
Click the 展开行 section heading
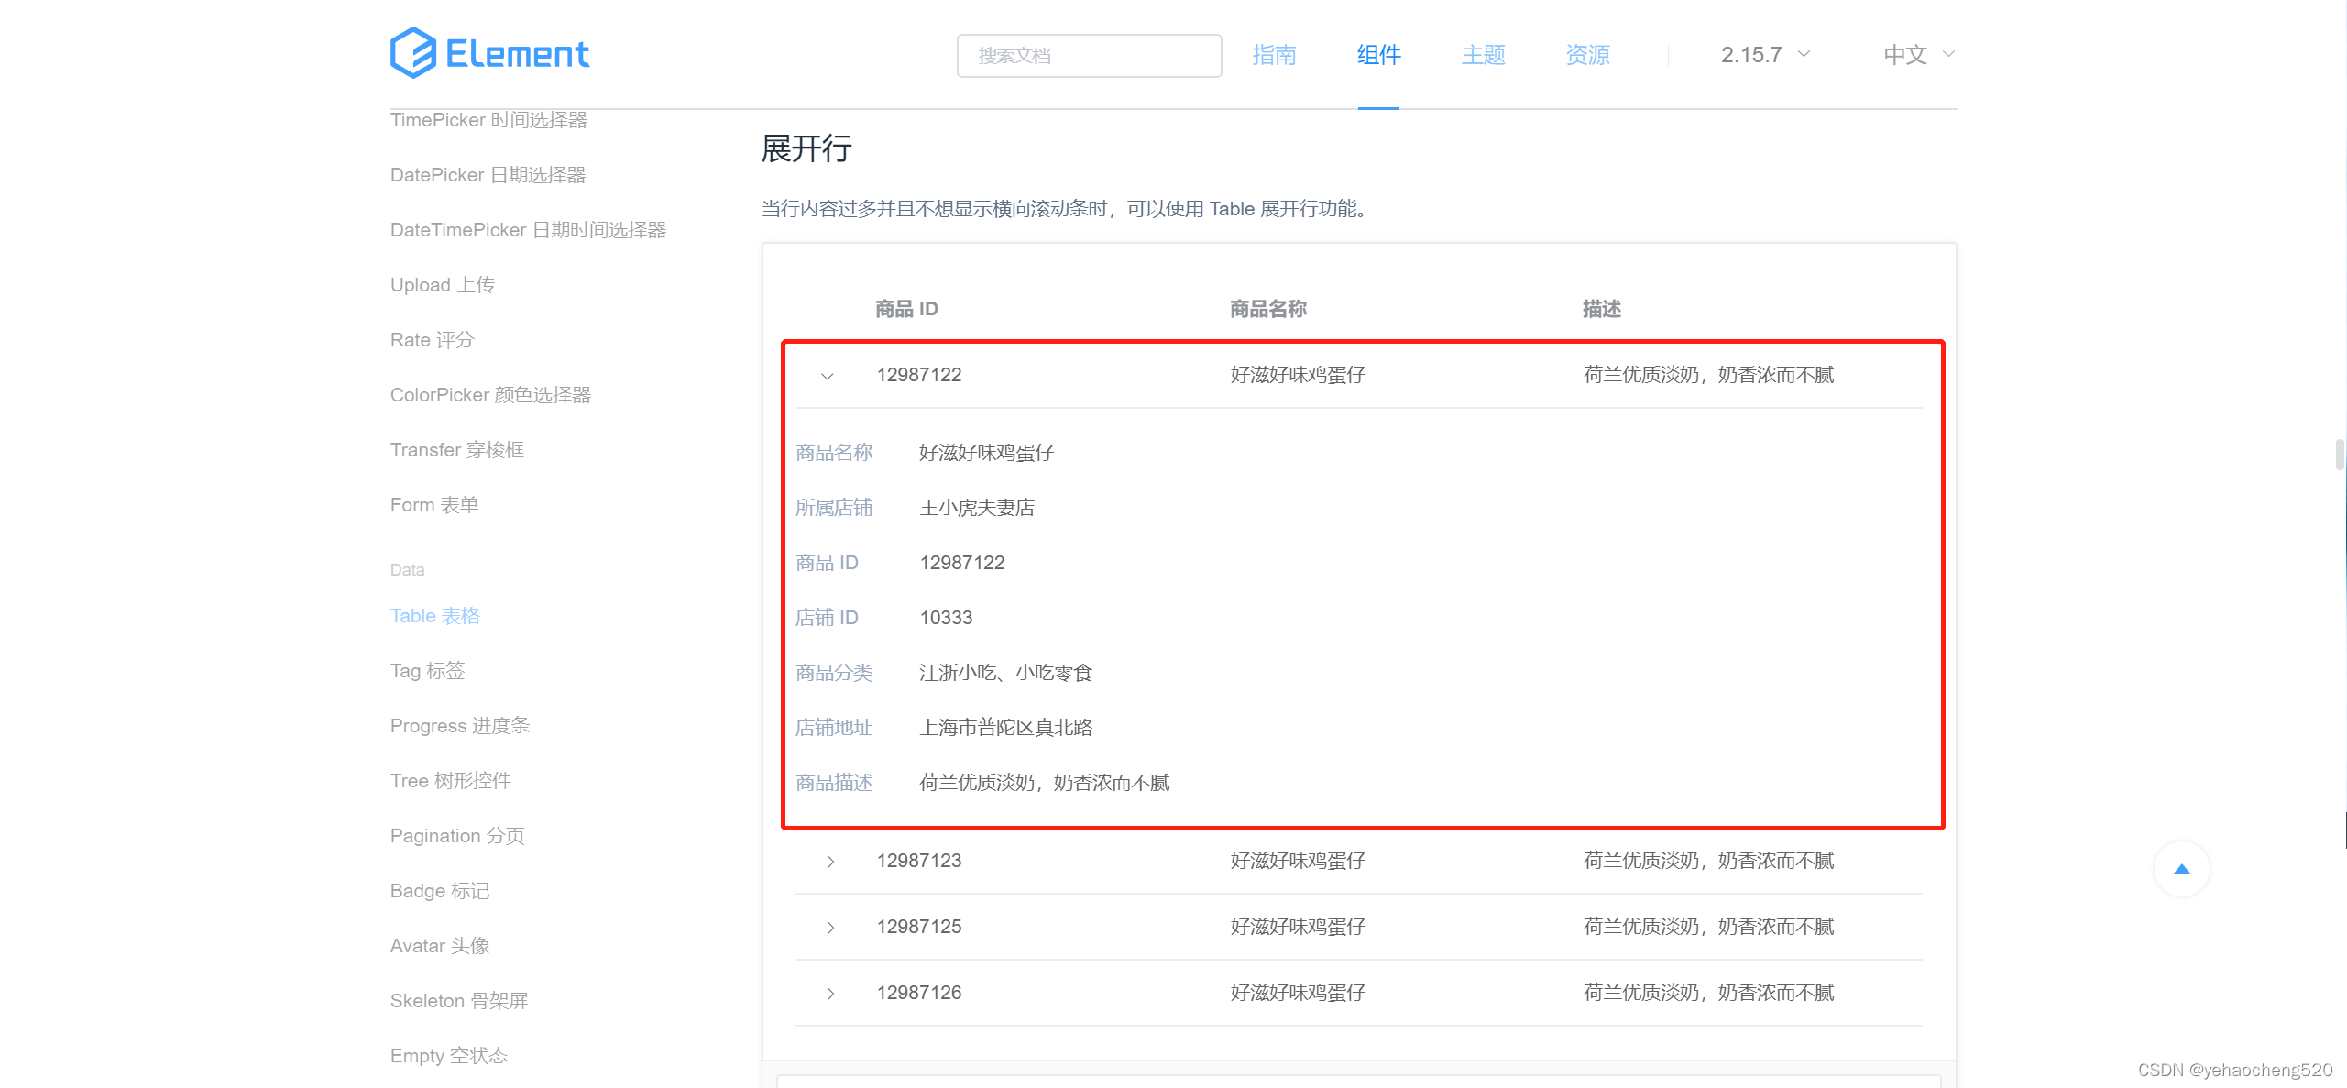point(806,148)
